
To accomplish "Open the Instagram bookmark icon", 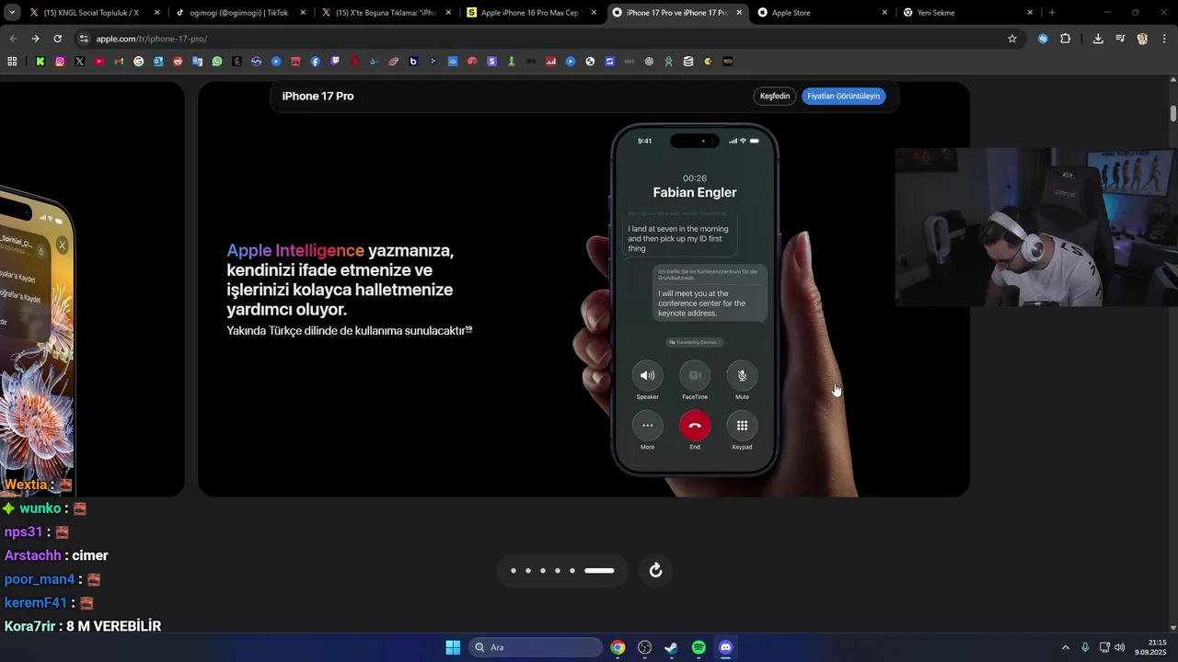I will click(60, 62).
